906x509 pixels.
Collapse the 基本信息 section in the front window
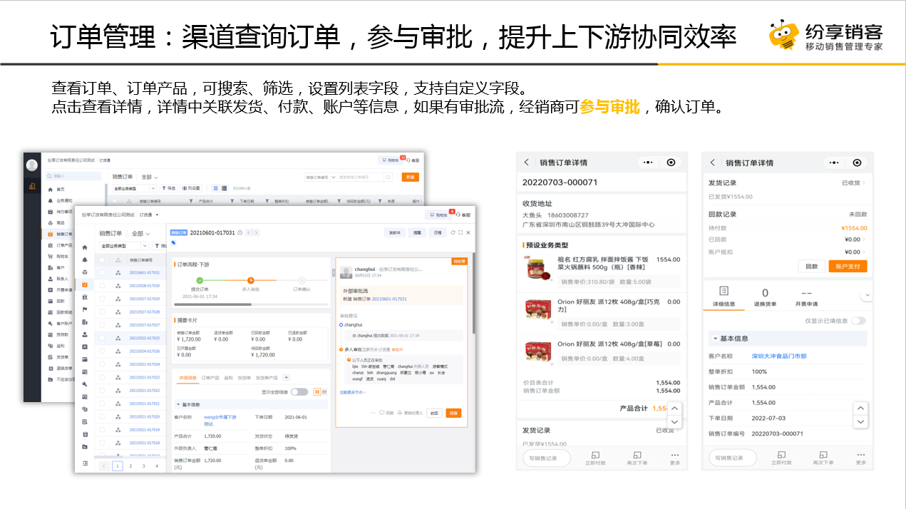point(177,404)
